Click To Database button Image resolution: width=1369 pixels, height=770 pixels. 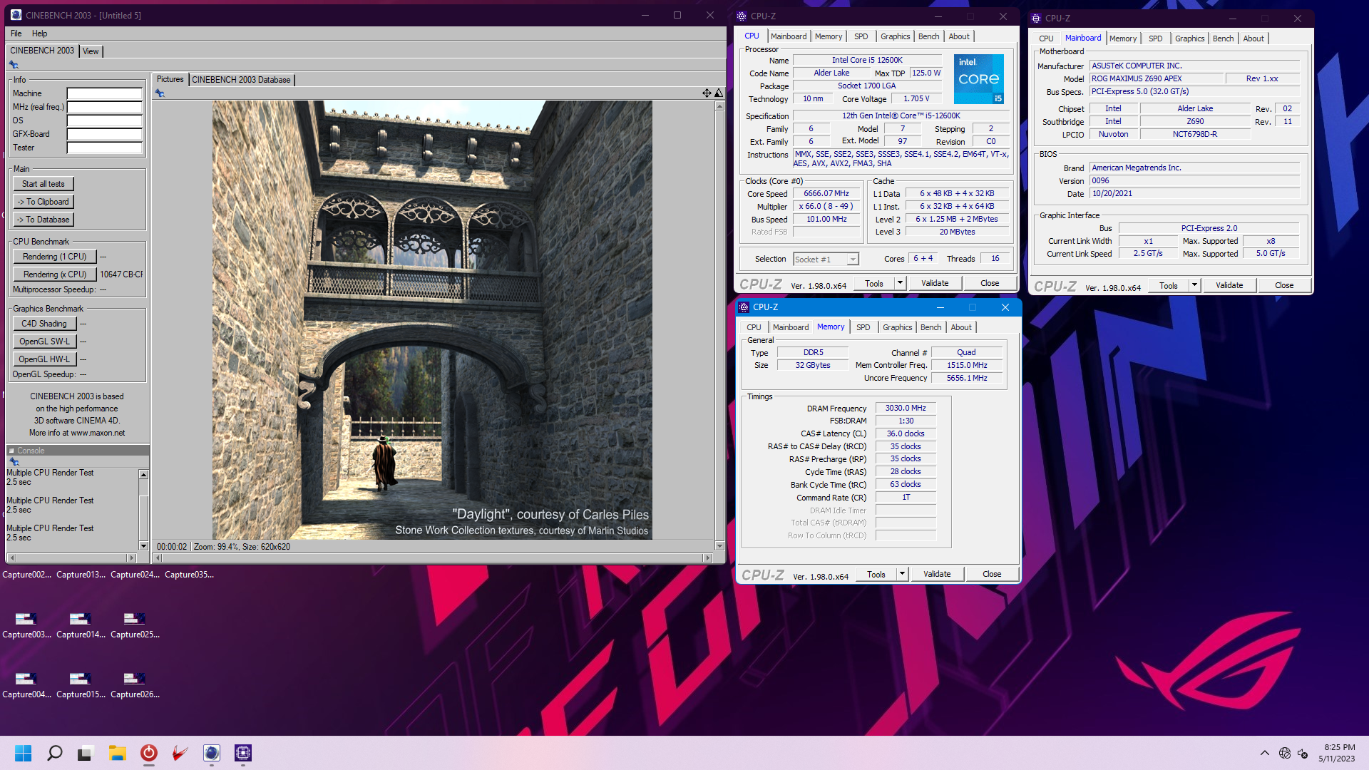(x=43, y=220)
